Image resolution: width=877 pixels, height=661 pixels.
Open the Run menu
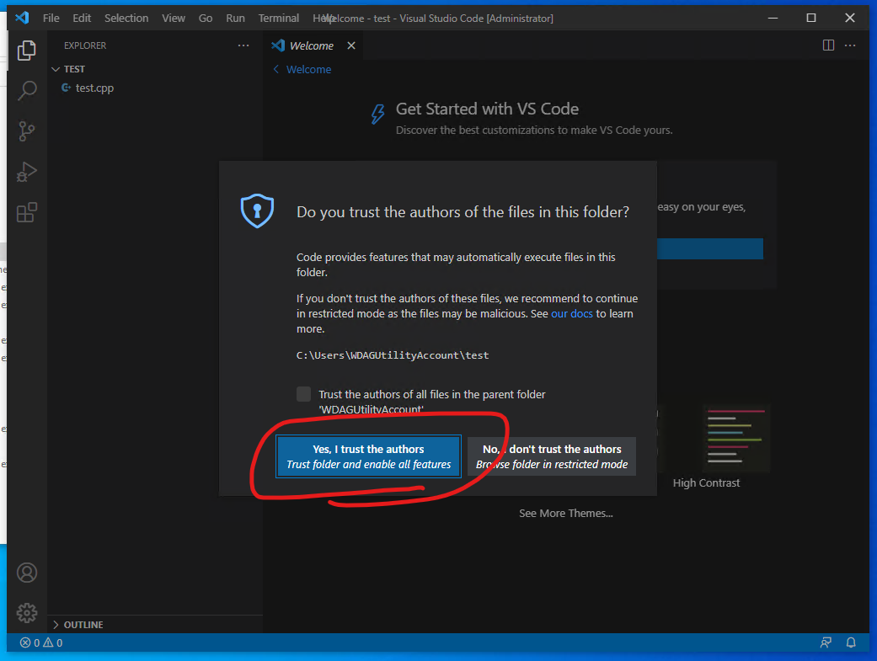236,18
